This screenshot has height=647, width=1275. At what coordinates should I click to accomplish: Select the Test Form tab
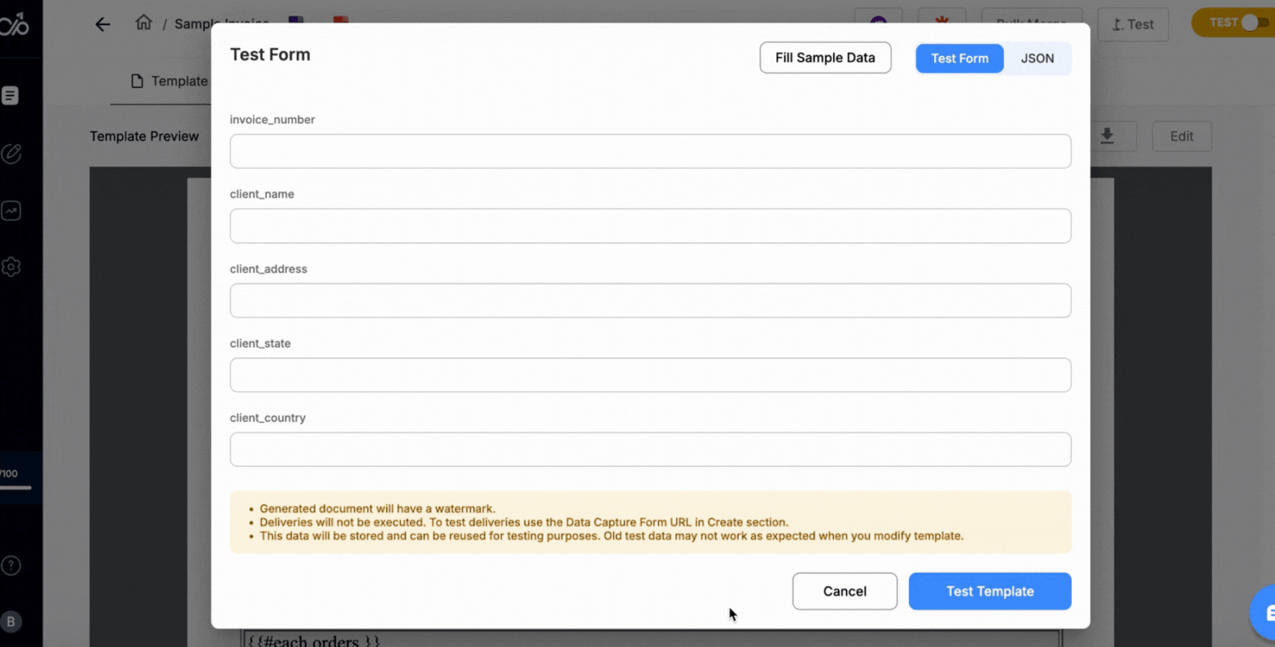coord(959,58)
